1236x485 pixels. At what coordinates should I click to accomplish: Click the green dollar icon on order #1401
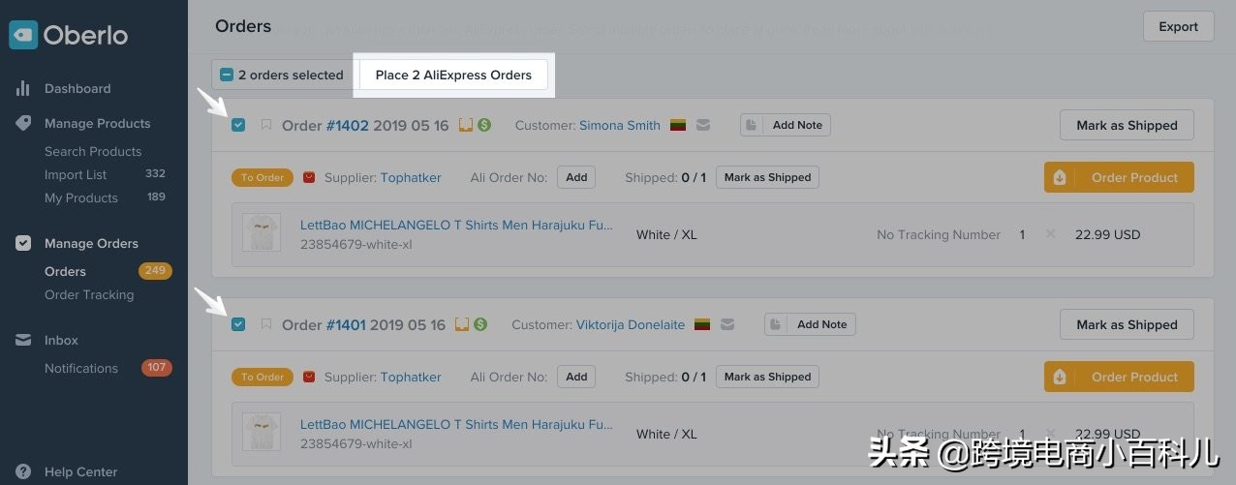pyautogui.click(x=480, y=324)
